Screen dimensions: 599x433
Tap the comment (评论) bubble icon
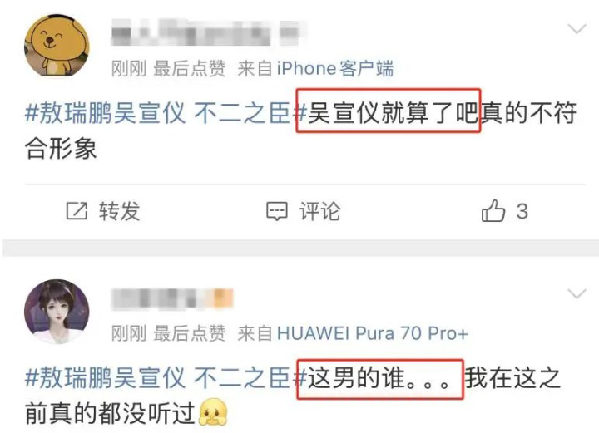[276, 211]
